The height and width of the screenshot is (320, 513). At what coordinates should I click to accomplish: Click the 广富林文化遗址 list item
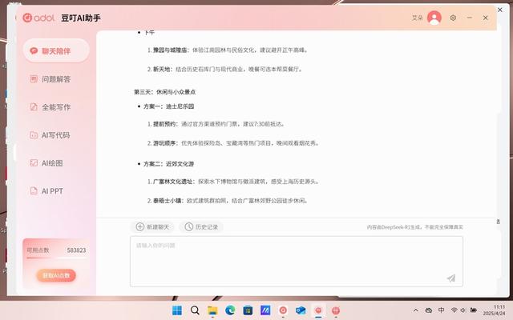[232, 182]
